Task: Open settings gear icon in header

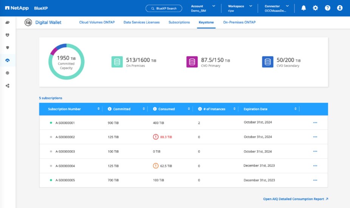Action: (315, 8)
